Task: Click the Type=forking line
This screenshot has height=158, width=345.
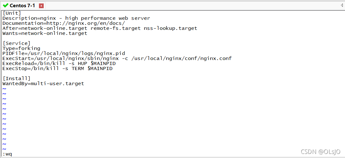Action: tap(21, 48)
